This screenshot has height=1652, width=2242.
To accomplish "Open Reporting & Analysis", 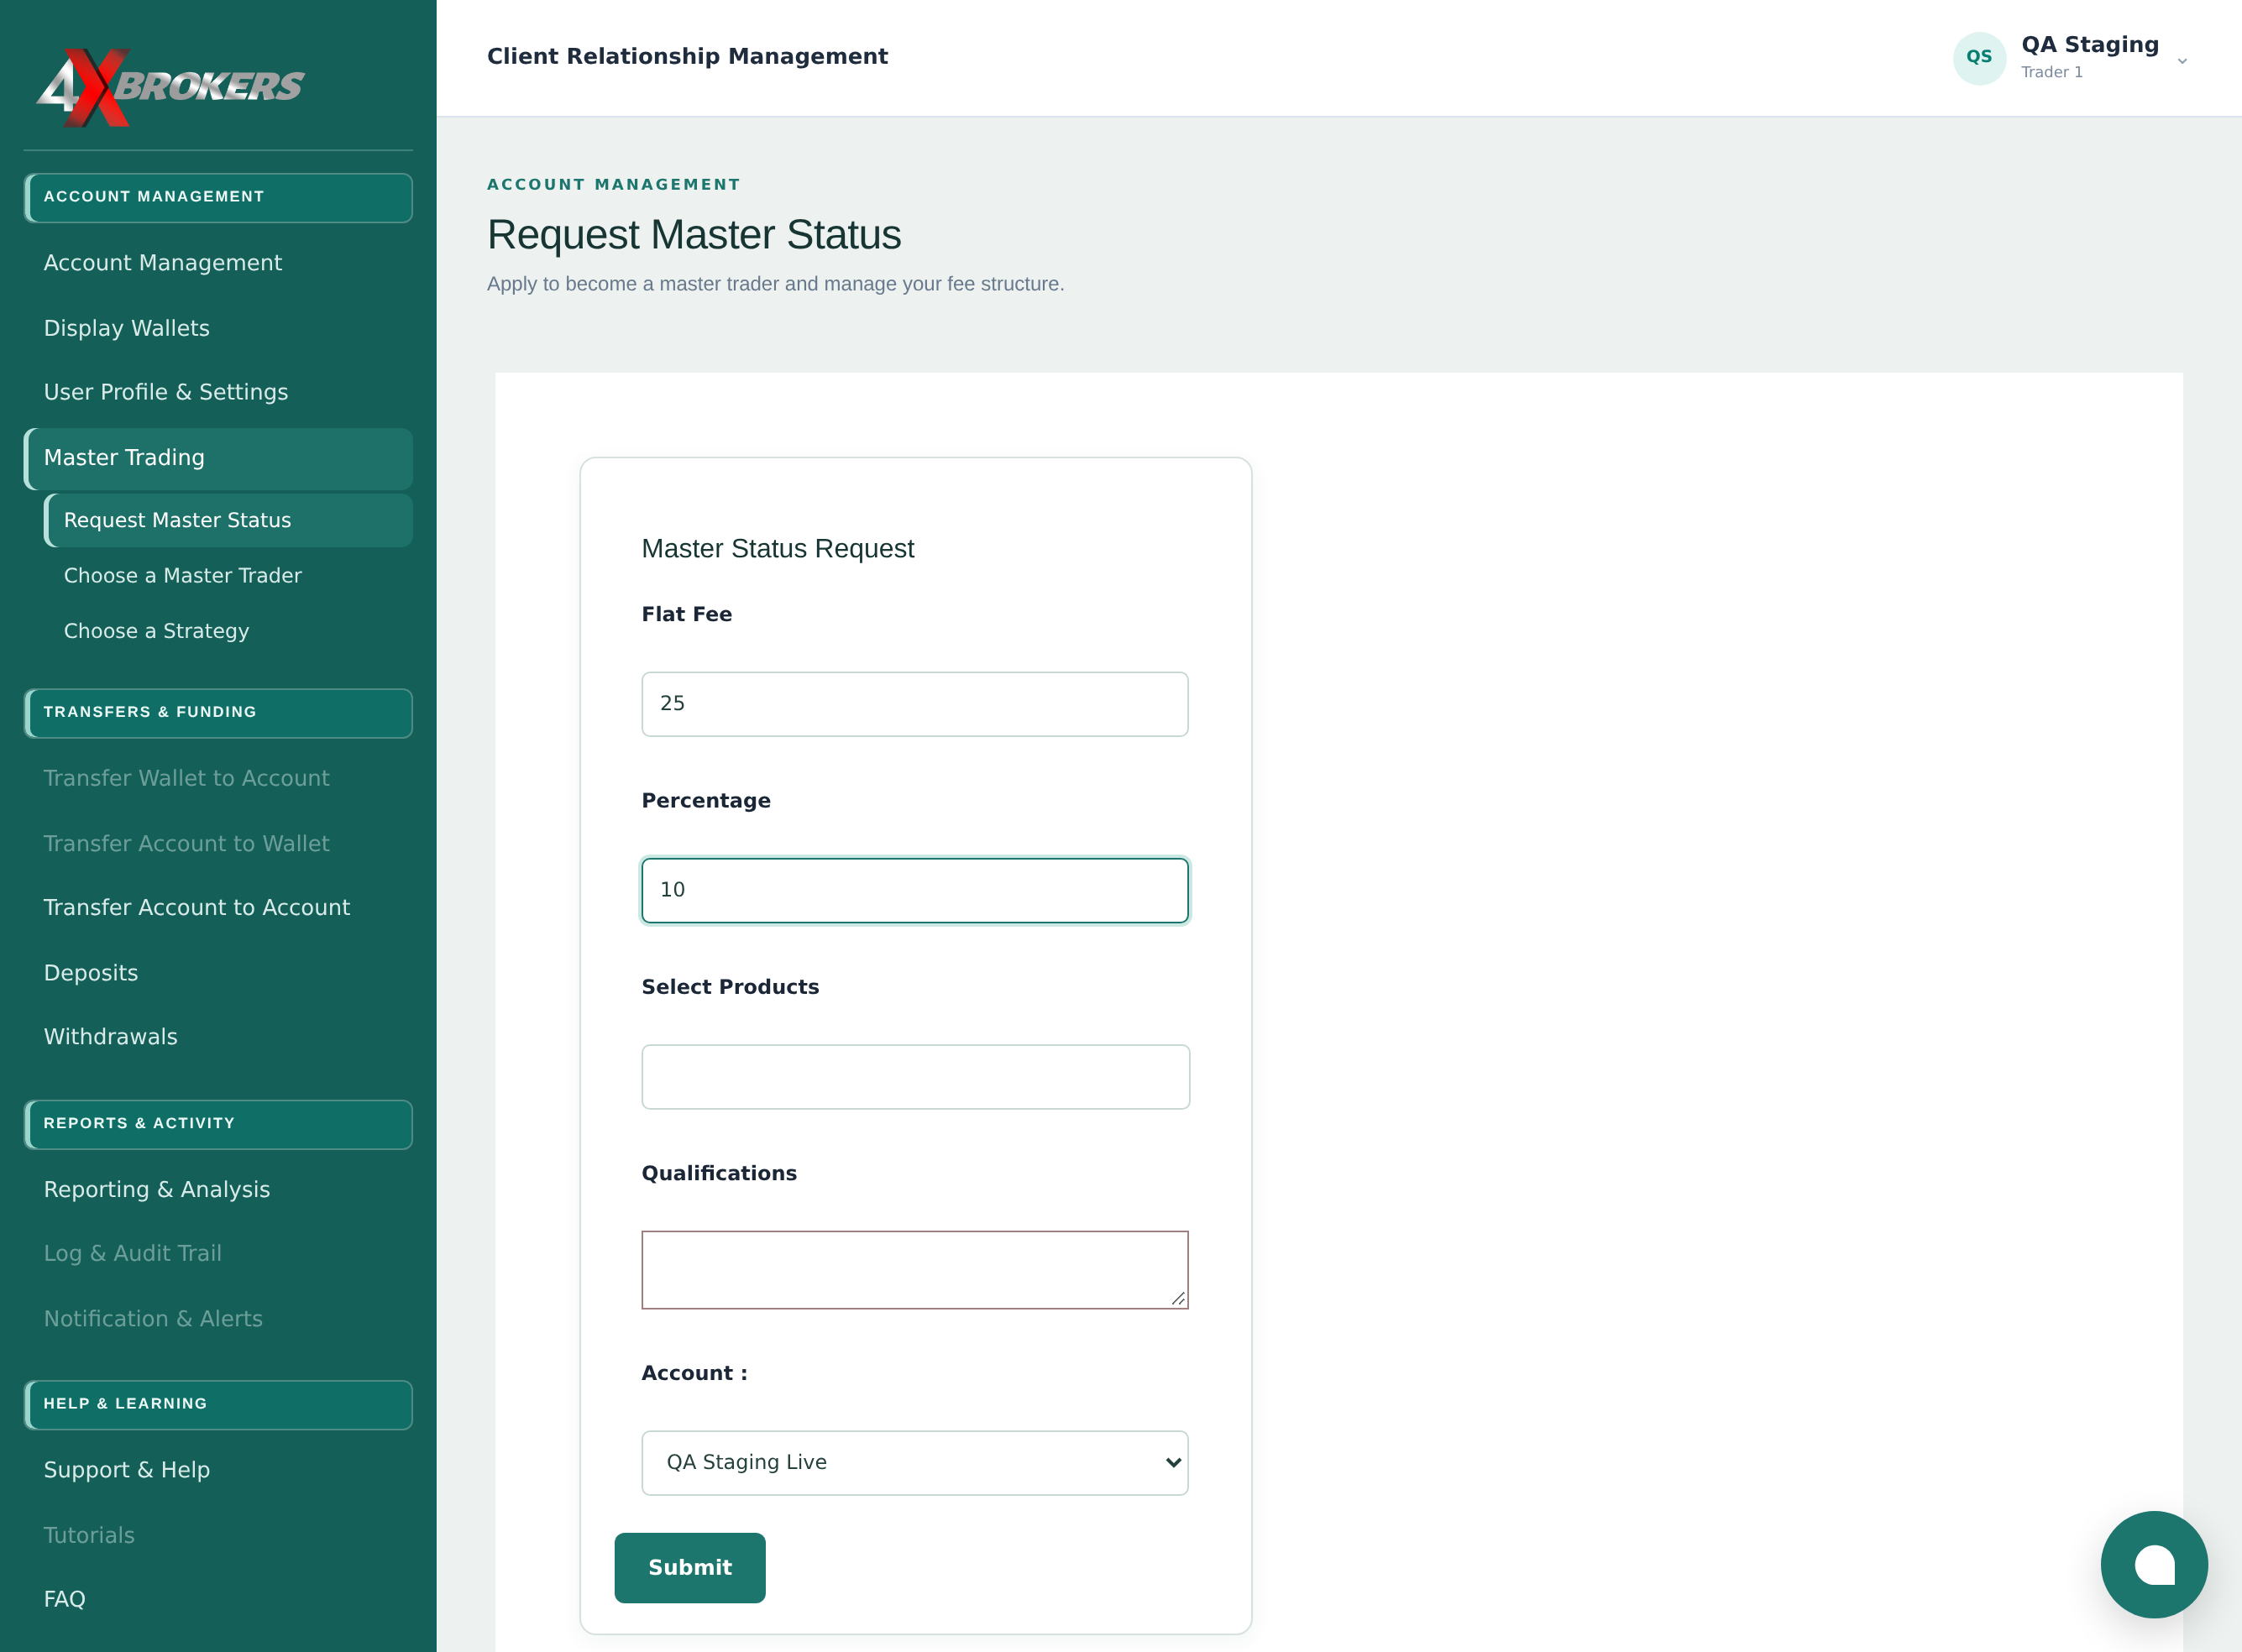I will point(156,1189).
